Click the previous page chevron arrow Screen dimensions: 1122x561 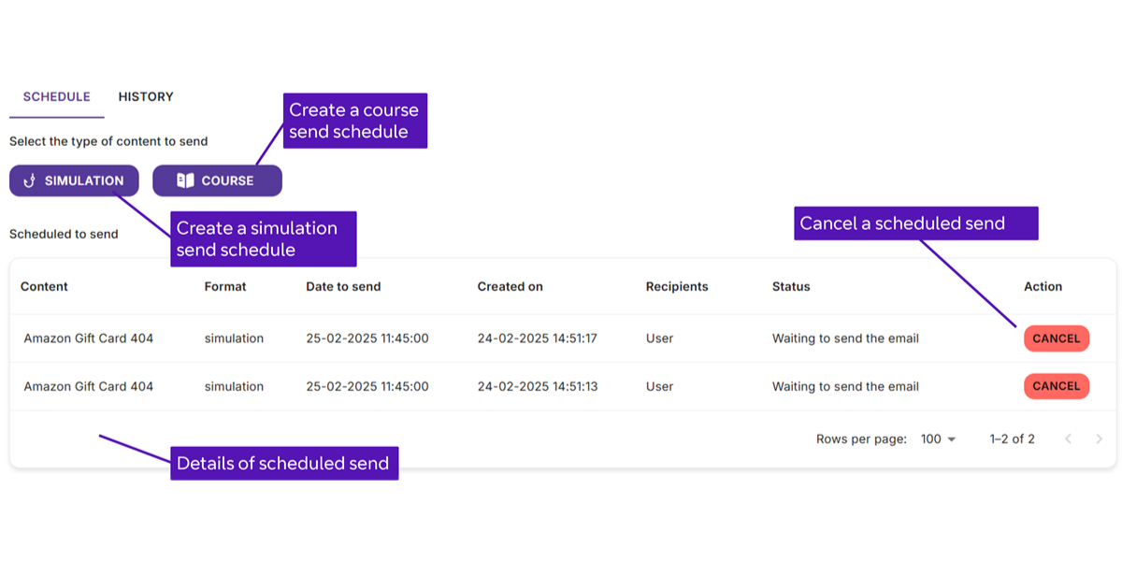tap(1069, 439)
